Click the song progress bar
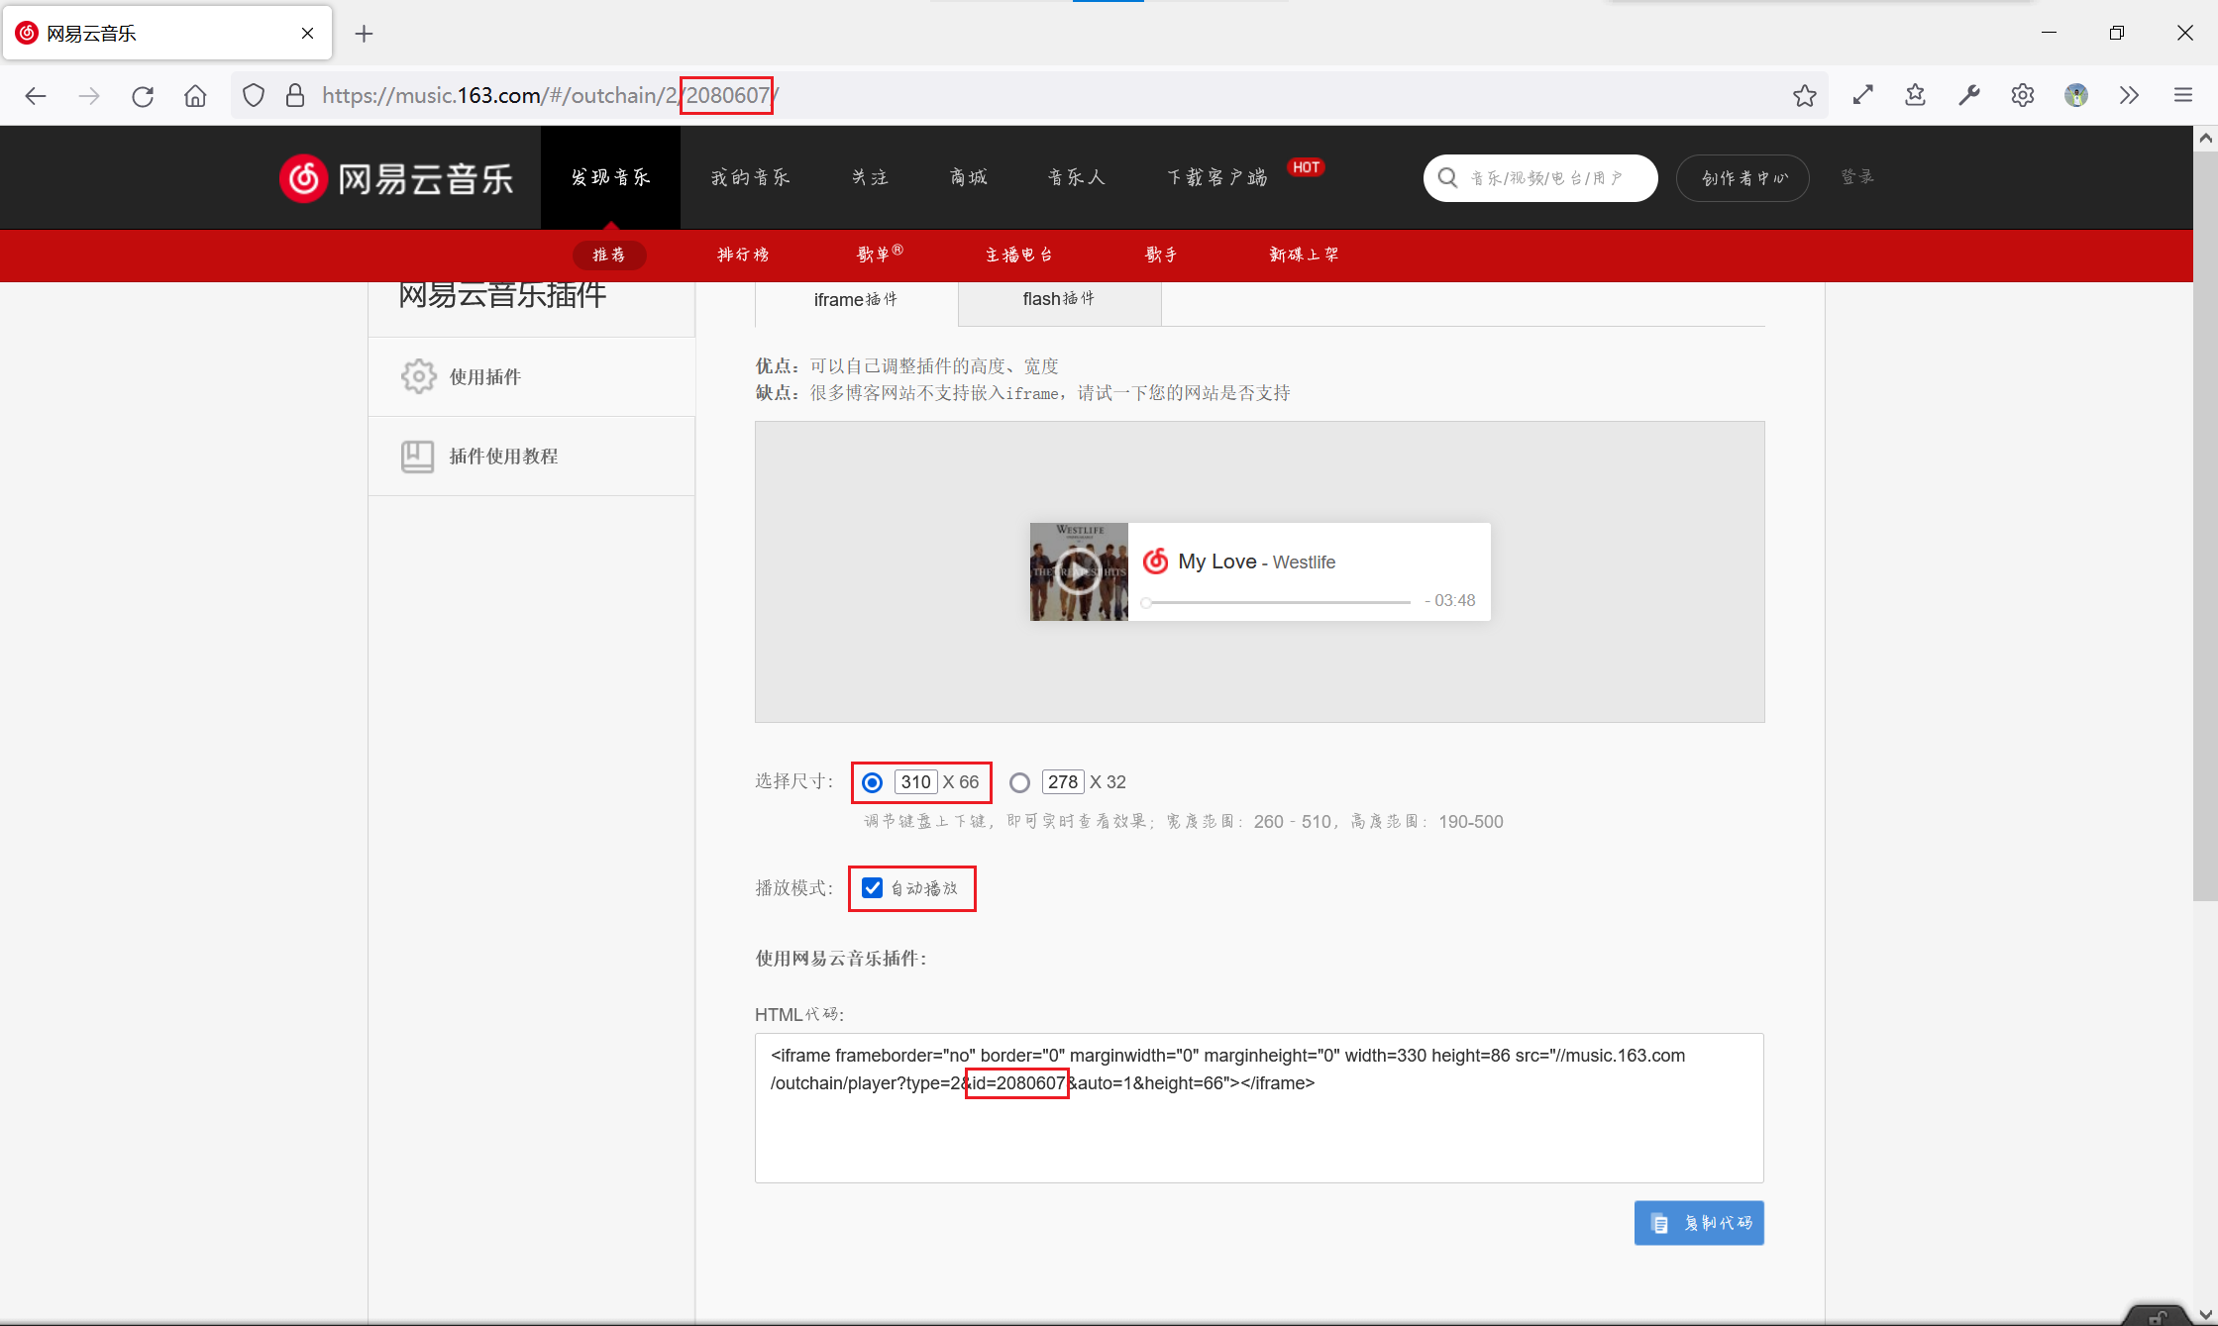This screenshot has width=2218, height=1326. tap(1278, 602)
